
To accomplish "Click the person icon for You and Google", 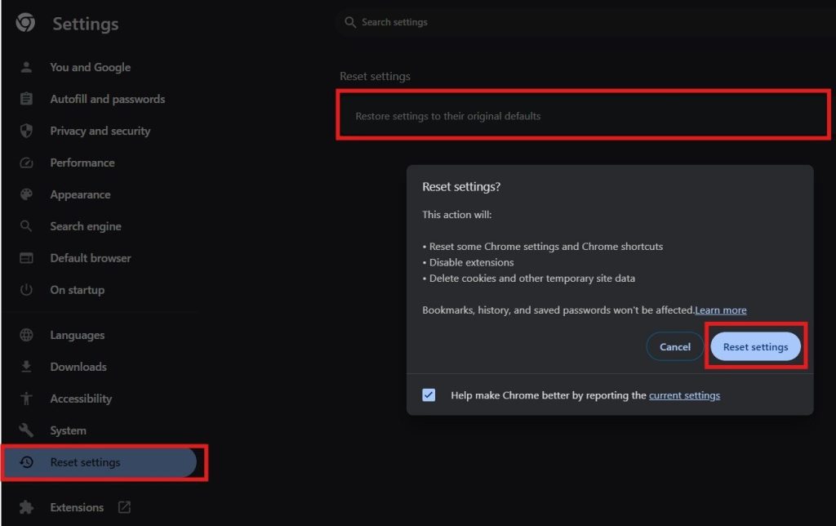I will pyautogui.click(x=26, y=67).
